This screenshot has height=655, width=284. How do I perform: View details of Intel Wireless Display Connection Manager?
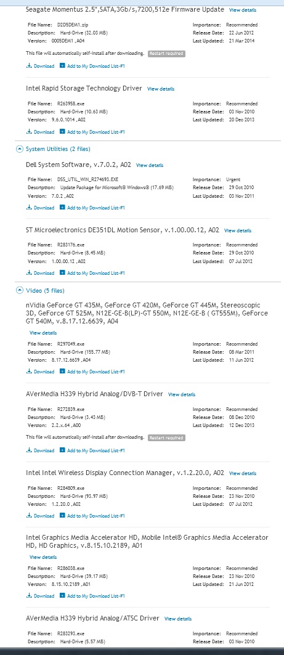pyautogui.click(x=243, y=473)
